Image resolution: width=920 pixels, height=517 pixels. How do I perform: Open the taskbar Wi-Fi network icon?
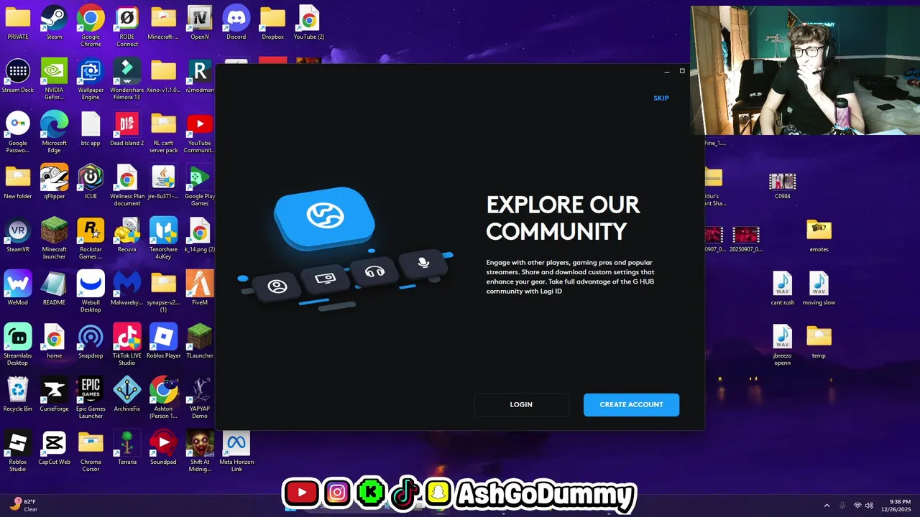857,505
